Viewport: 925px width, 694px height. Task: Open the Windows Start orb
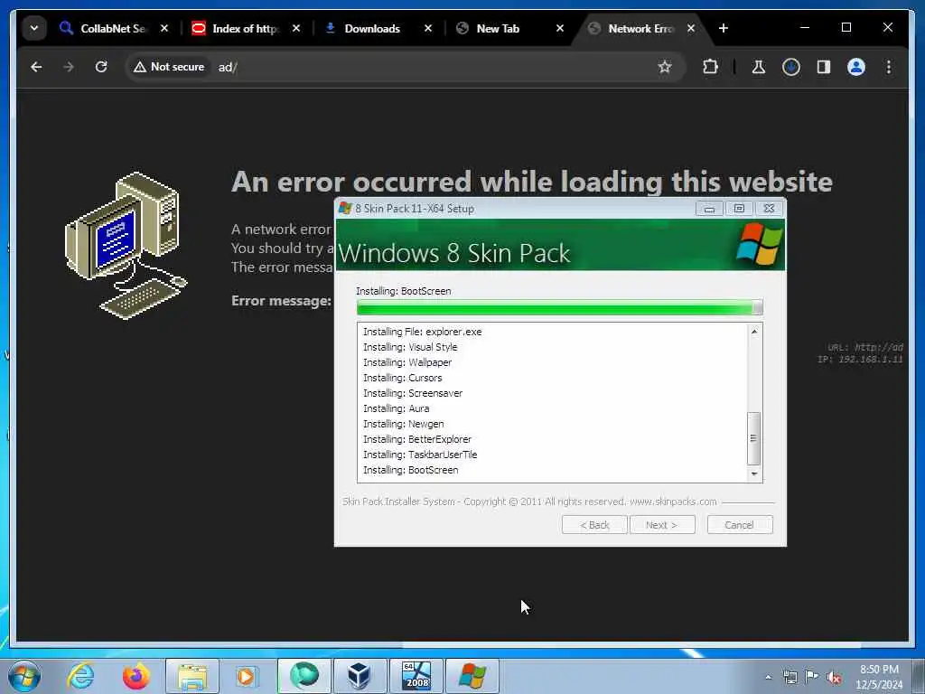24,676
